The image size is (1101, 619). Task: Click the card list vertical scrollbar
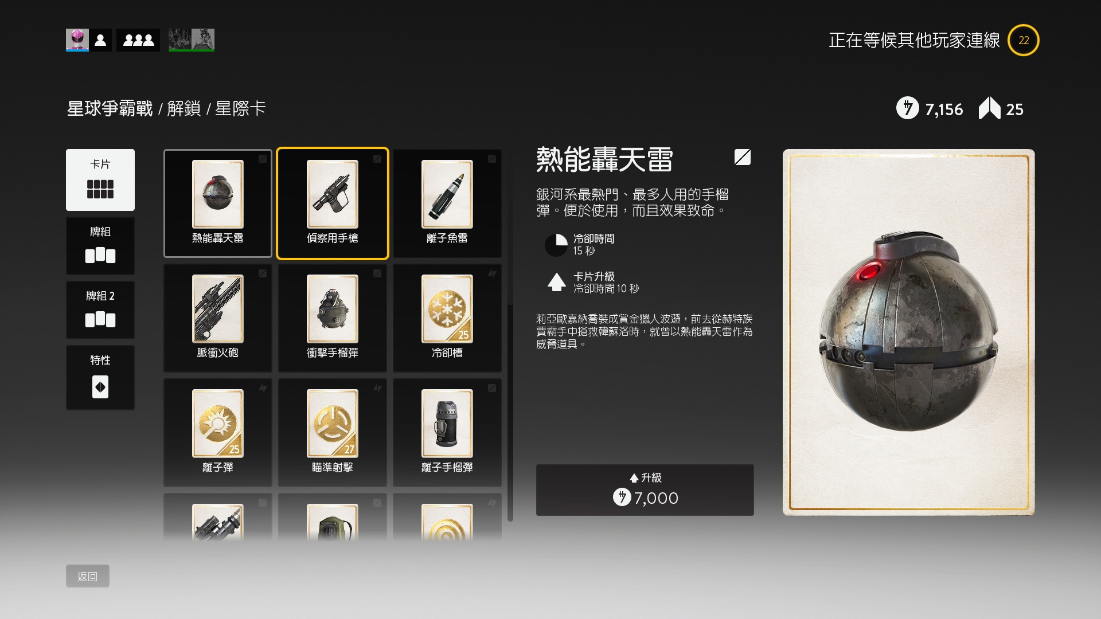[x=510, y=412]
